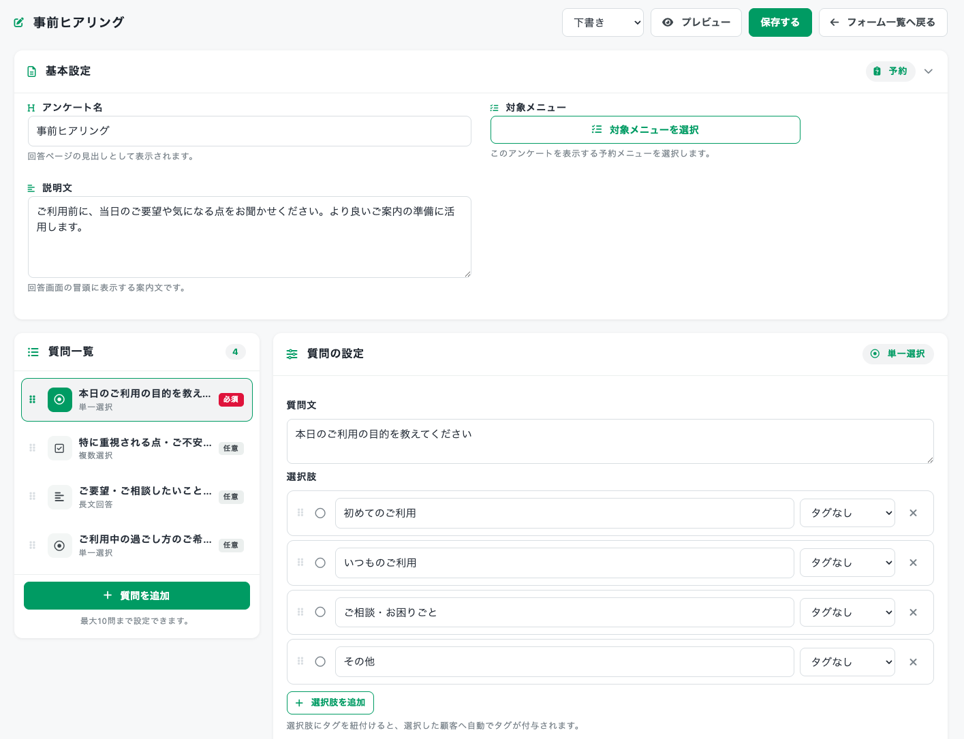Focus the アンケート名 input field

tap(249, 131)
